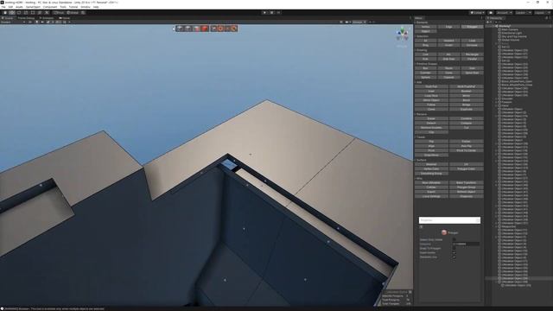Click the Distance value field
The width and height of the screenshot is (553, 311).
pyautogui.click(x=466, y=244)
